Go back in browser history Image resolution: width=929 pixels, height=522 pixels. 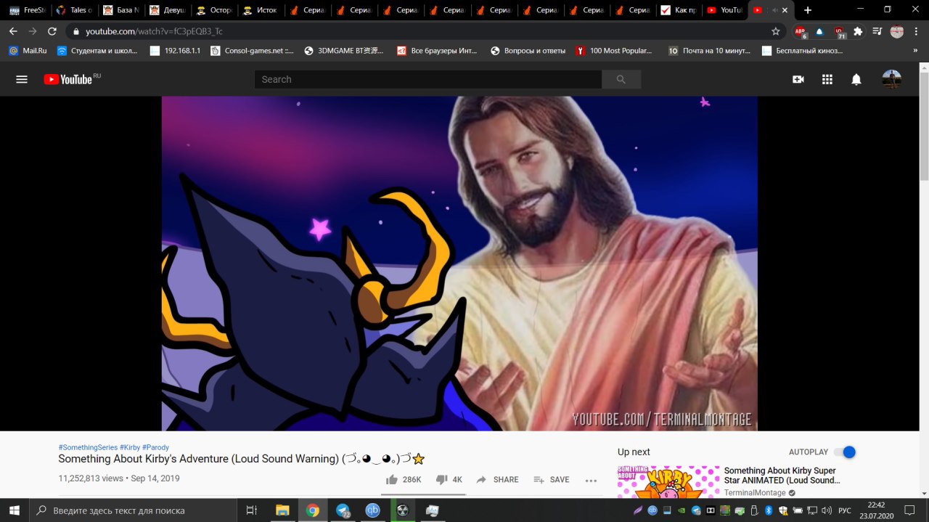pos(13,31)
